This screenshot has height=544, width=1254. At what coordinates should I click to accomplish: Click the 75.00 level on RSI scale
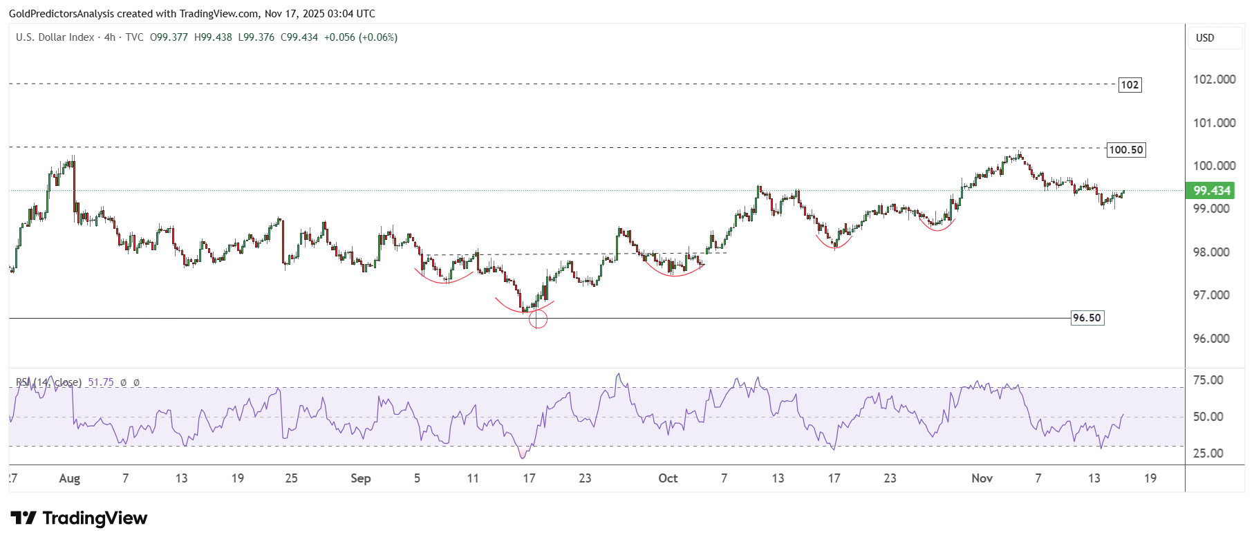tap(1208, 380)
